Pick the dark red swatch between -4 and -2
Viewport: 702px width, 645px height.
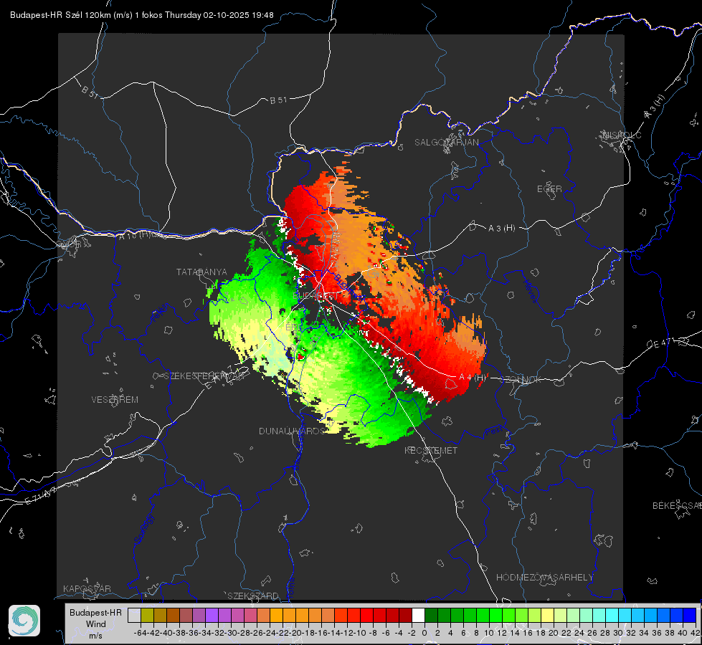405,615
